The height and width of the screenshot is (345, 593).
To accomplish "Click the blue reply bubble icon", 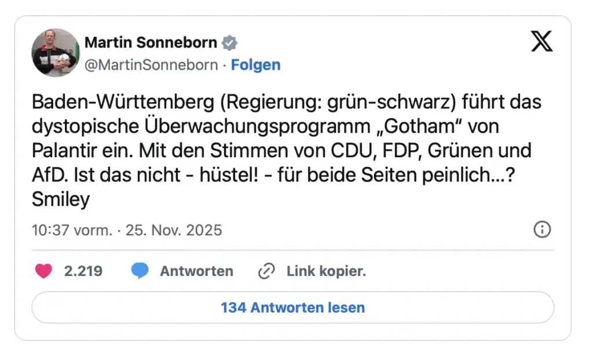I will click(x=140, y=271).
